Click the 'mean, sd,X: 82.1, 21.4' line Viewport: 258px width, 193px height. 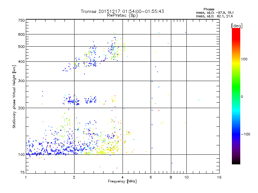[214, 16]
